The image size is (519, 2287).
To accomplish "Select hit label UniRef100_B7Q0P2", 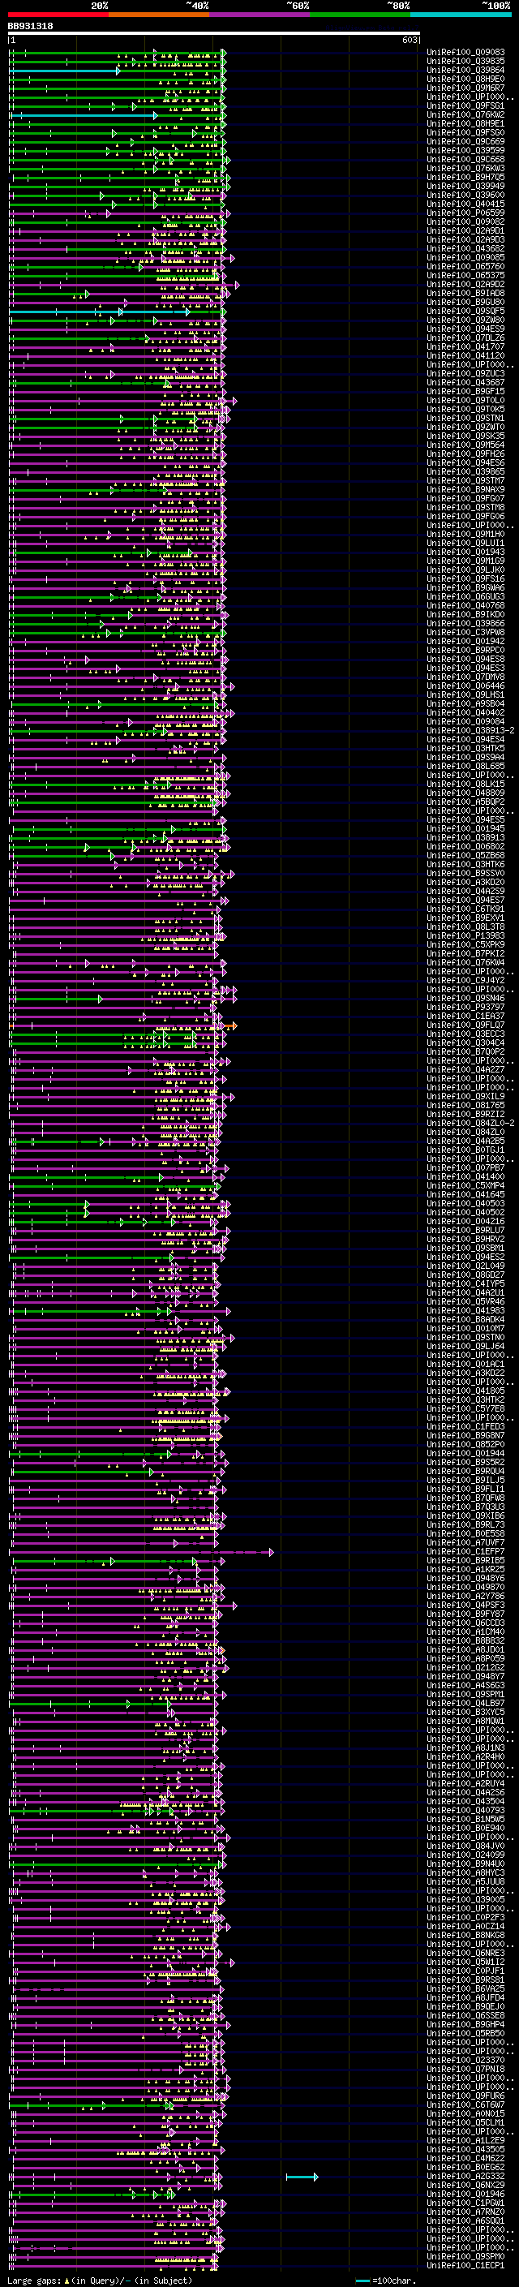I will pyautogui.click(x=465, y=1051).
